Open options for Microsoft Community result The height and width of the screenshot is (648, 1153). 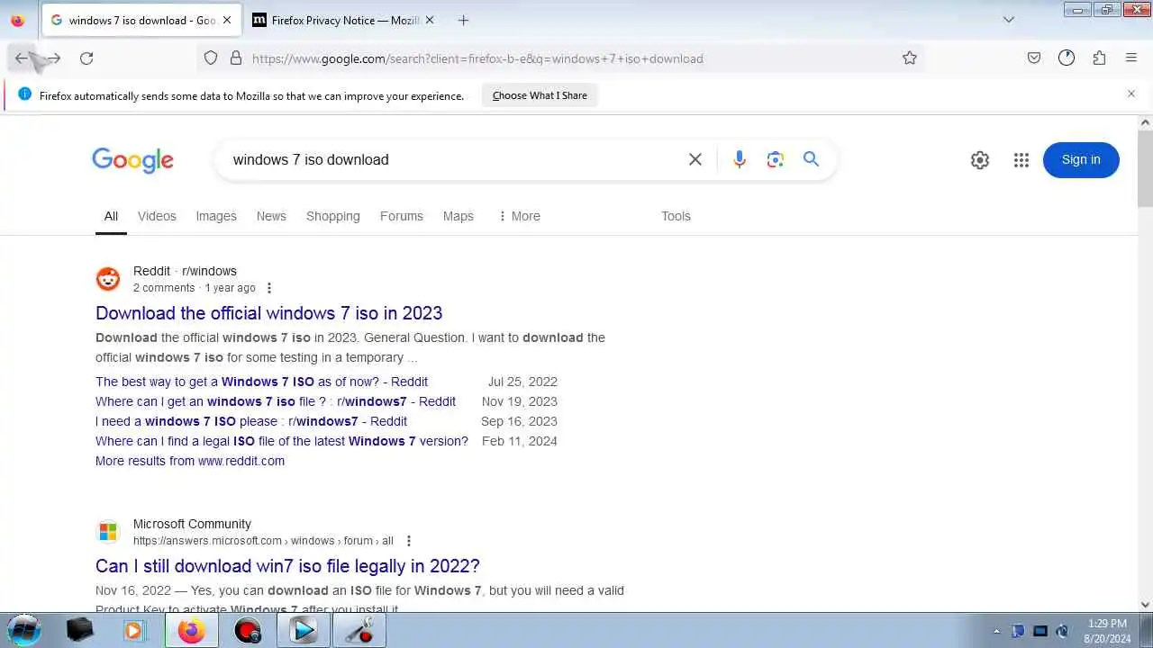409,541
